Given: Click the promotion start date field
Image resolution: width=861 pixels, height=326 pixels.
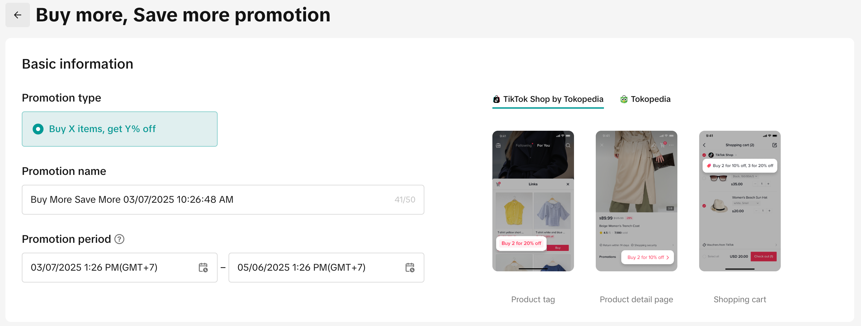Looking at the screenshot, I should (112, 268).
